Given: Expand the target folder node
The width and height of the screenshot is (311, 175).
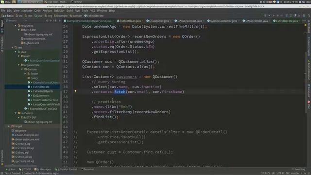Looking at the screenshot, I should (x=9, y=126).
